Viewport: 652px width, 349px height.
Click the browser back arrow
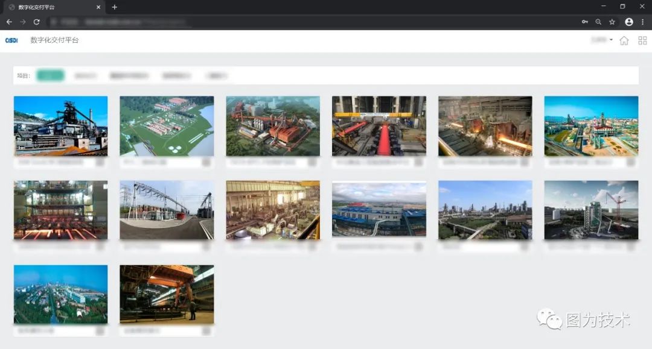point(9,22)
